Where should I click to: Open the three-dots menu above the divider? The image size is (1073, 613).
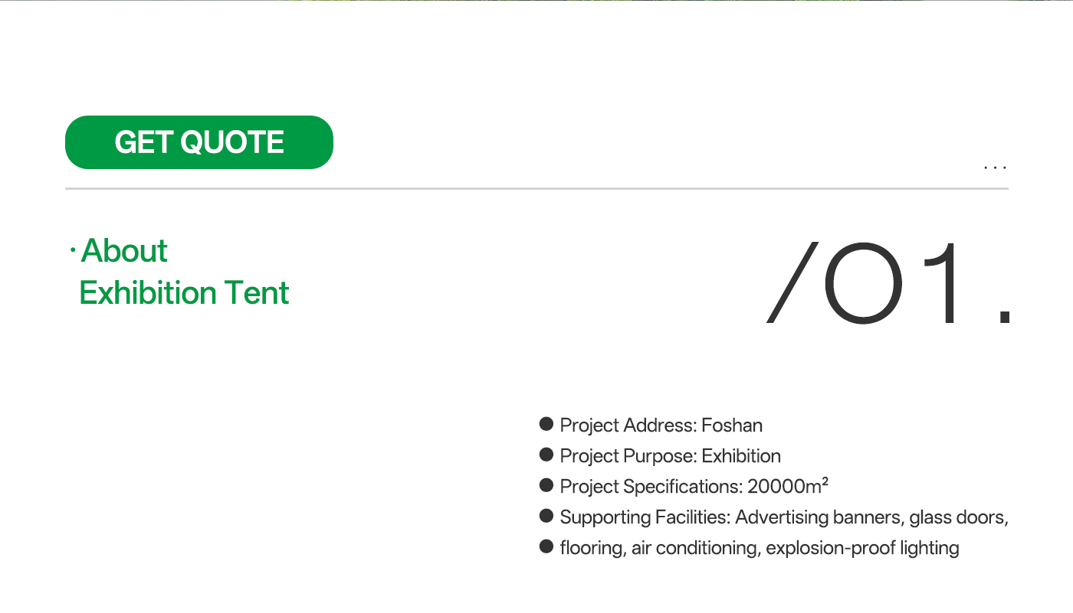[995, 167]
